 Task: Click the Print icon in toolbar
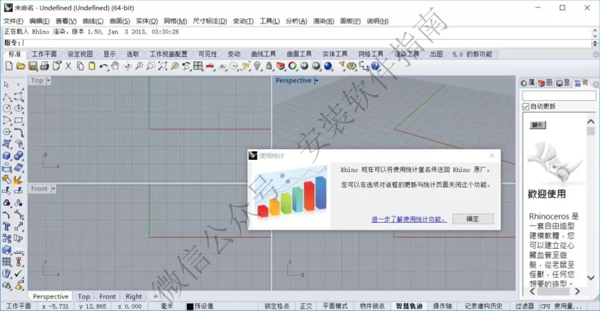44,66
